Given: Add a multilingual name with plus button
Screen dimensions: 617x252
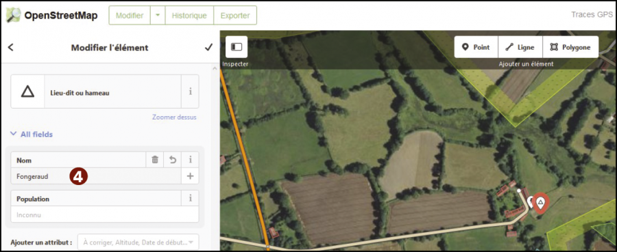Looking at the screenshot, I should click(x=190, y=176).
